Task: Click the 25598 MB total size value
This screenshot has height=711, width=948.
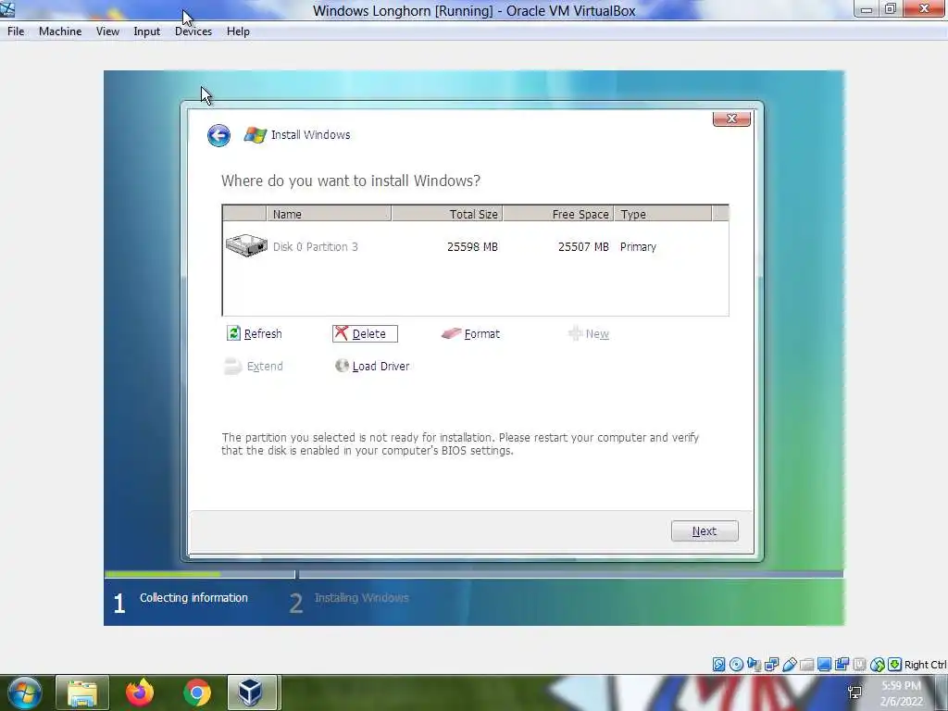Action: pyautogui.click(x=472, y=246)
